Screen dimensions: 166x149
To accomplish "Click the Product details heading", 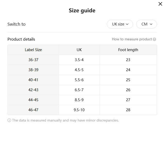I will click(21, 39).
